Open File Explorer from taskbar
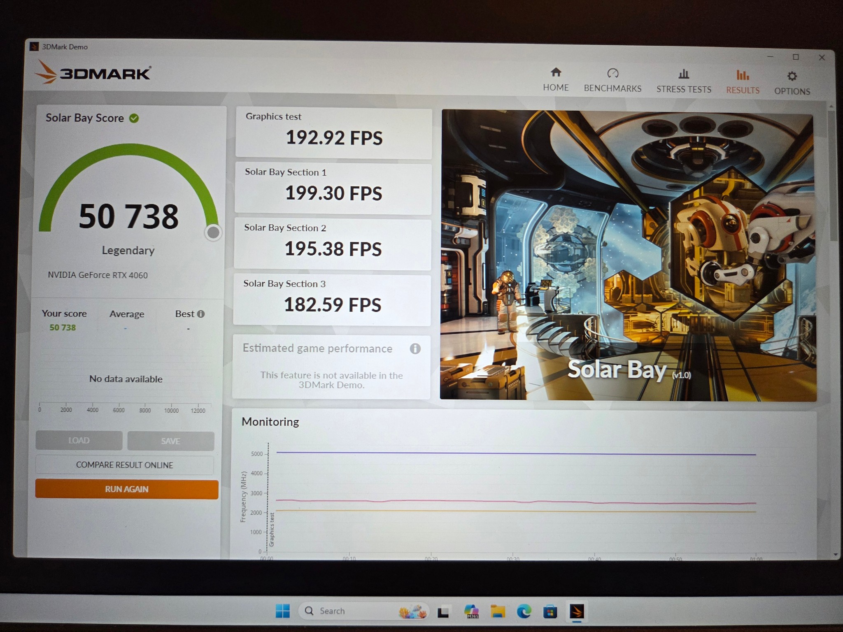This screenshot has height=632, width=843. click(497, 611)
